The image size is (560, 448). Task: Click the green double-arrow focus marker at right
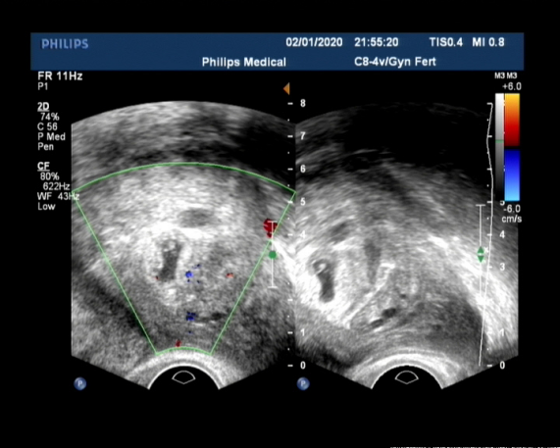(481, 255)
